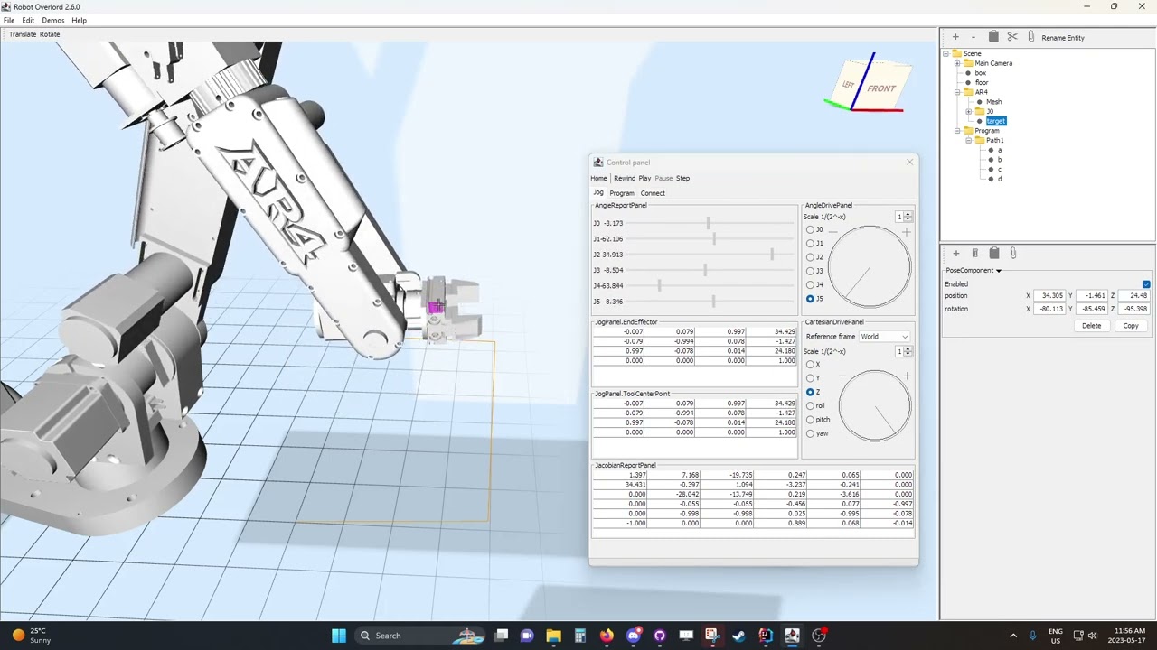
Task: Open Steam from the taskbar
Action: point(738,636)
